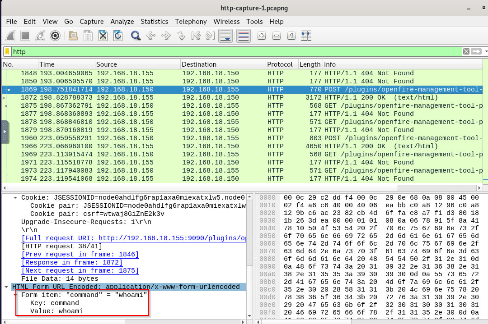Viewport: 488px width, 324px height.
Task: Follow the Next request in frame 1875 link
Action: 80,271
